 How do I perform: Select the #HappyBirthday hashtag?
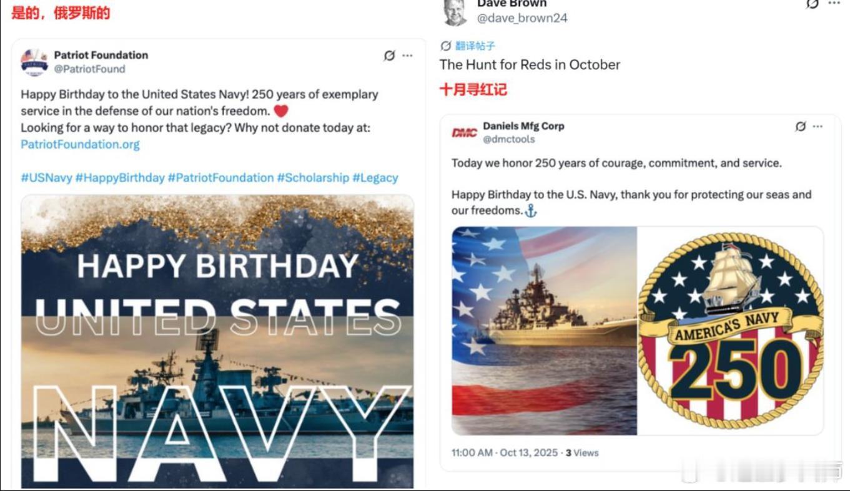click(120, 178)
